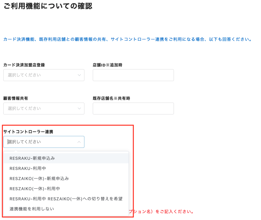This screenshot has width=261, height=220.
Task: Focus the 店舗ID※追加時 text field
Action: pos(133,75)
